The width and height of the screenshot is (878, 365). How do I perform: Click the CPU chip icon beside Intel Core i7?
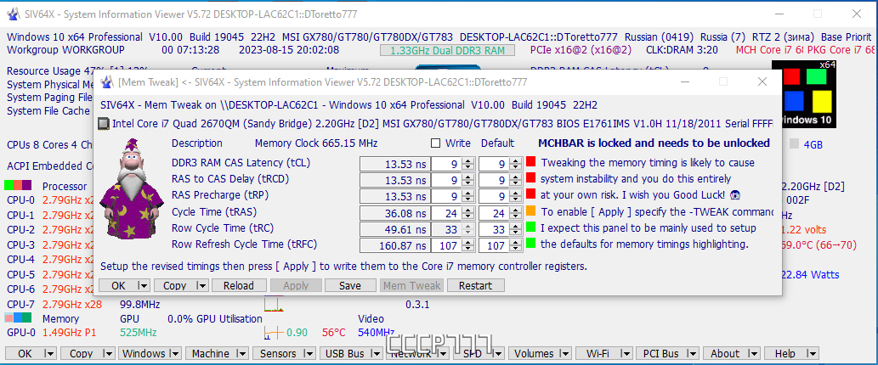coord(105,123)
